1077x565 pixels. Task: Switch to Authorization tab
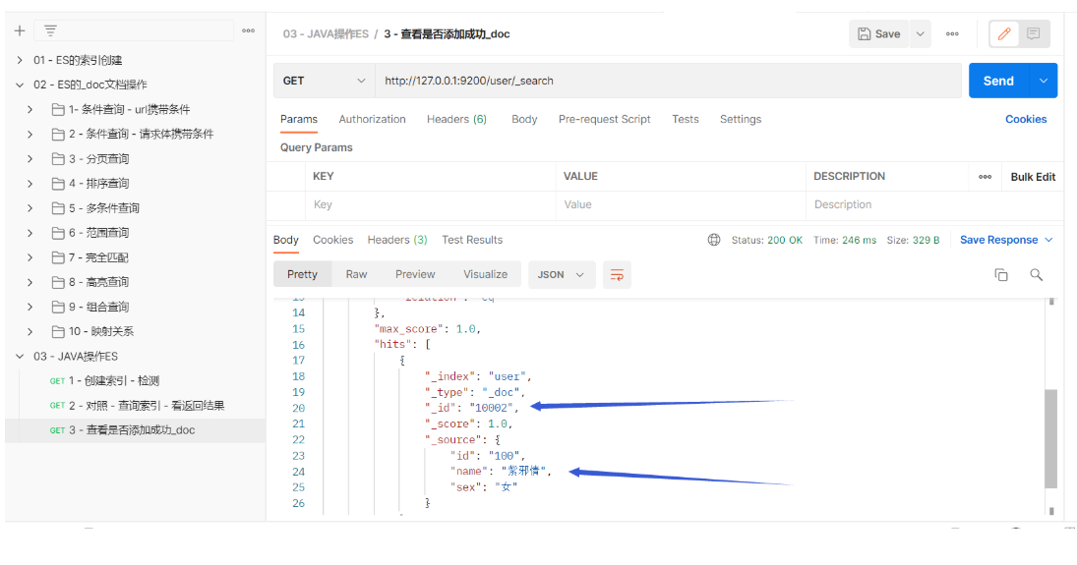point(373,120)
